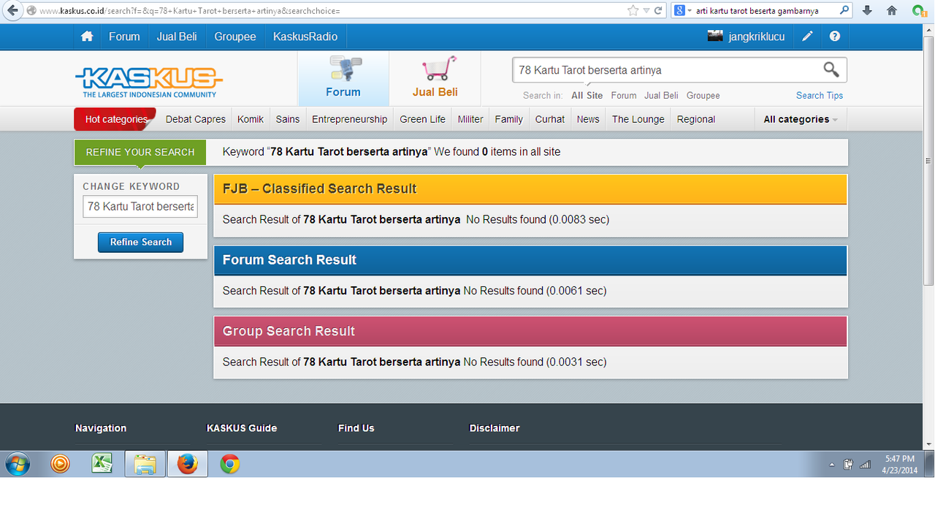Switch to Firefox on the taskbar
The image size is (935, 526).
(188, 464)
